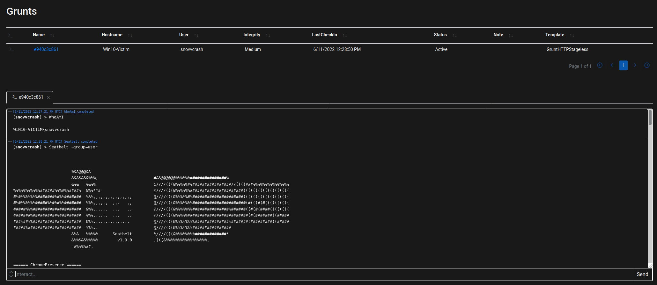The height and width of the screenshot is (285, 657).
Task: Close the e940c3c861 terminal tab
Action: [48, 97]
